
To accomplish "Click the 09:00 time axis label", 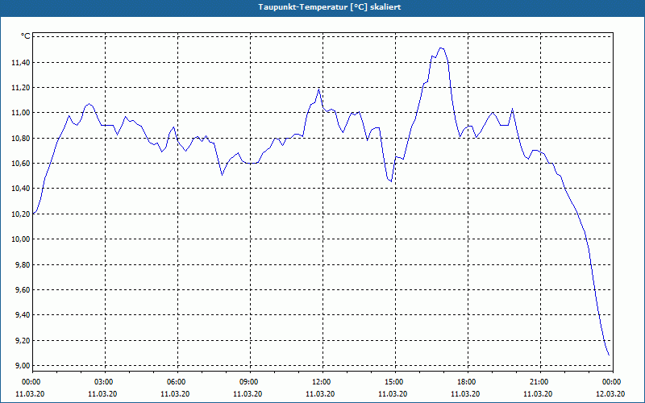I will [250, 382].
